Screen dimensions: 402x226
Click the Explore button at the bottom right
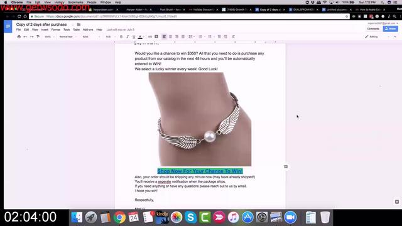(396, 202)
